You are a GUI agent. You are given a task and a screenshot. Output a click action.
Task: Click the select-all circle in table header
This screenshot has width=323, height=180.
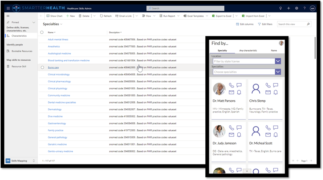(x=42, y=32)
